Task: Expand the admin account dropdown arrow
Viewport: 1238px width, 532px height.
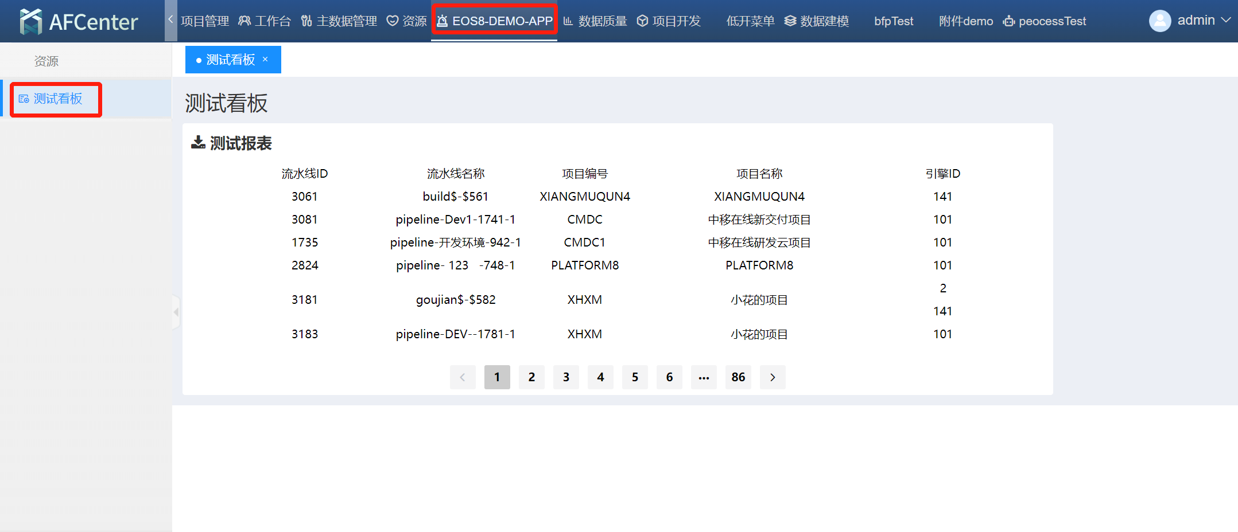Action: coord(1226,20)
